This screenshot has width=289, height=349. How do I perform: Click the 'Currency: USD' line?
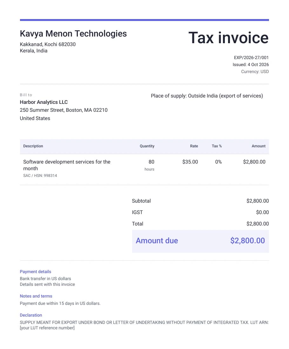pyautogui.click(x=255, y=72)
